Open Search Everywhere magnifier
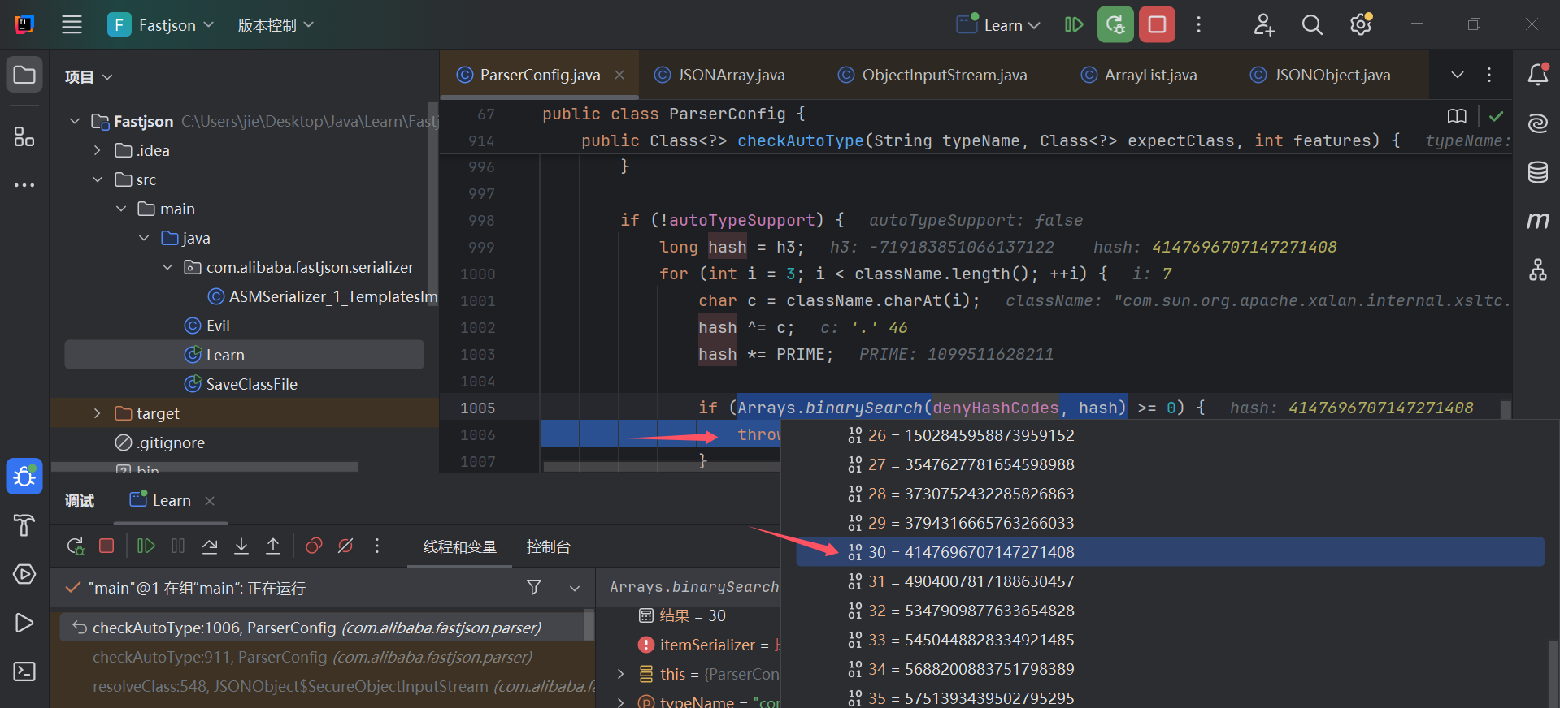Viewport: 1560px width, 708px height. 1312,24
